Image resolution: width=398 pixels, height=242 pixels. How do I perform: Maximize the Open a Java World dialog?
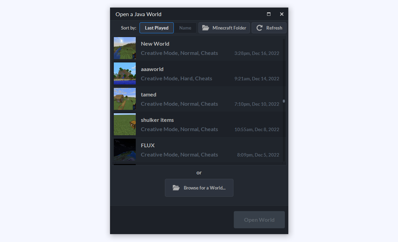tap(269, 14)
